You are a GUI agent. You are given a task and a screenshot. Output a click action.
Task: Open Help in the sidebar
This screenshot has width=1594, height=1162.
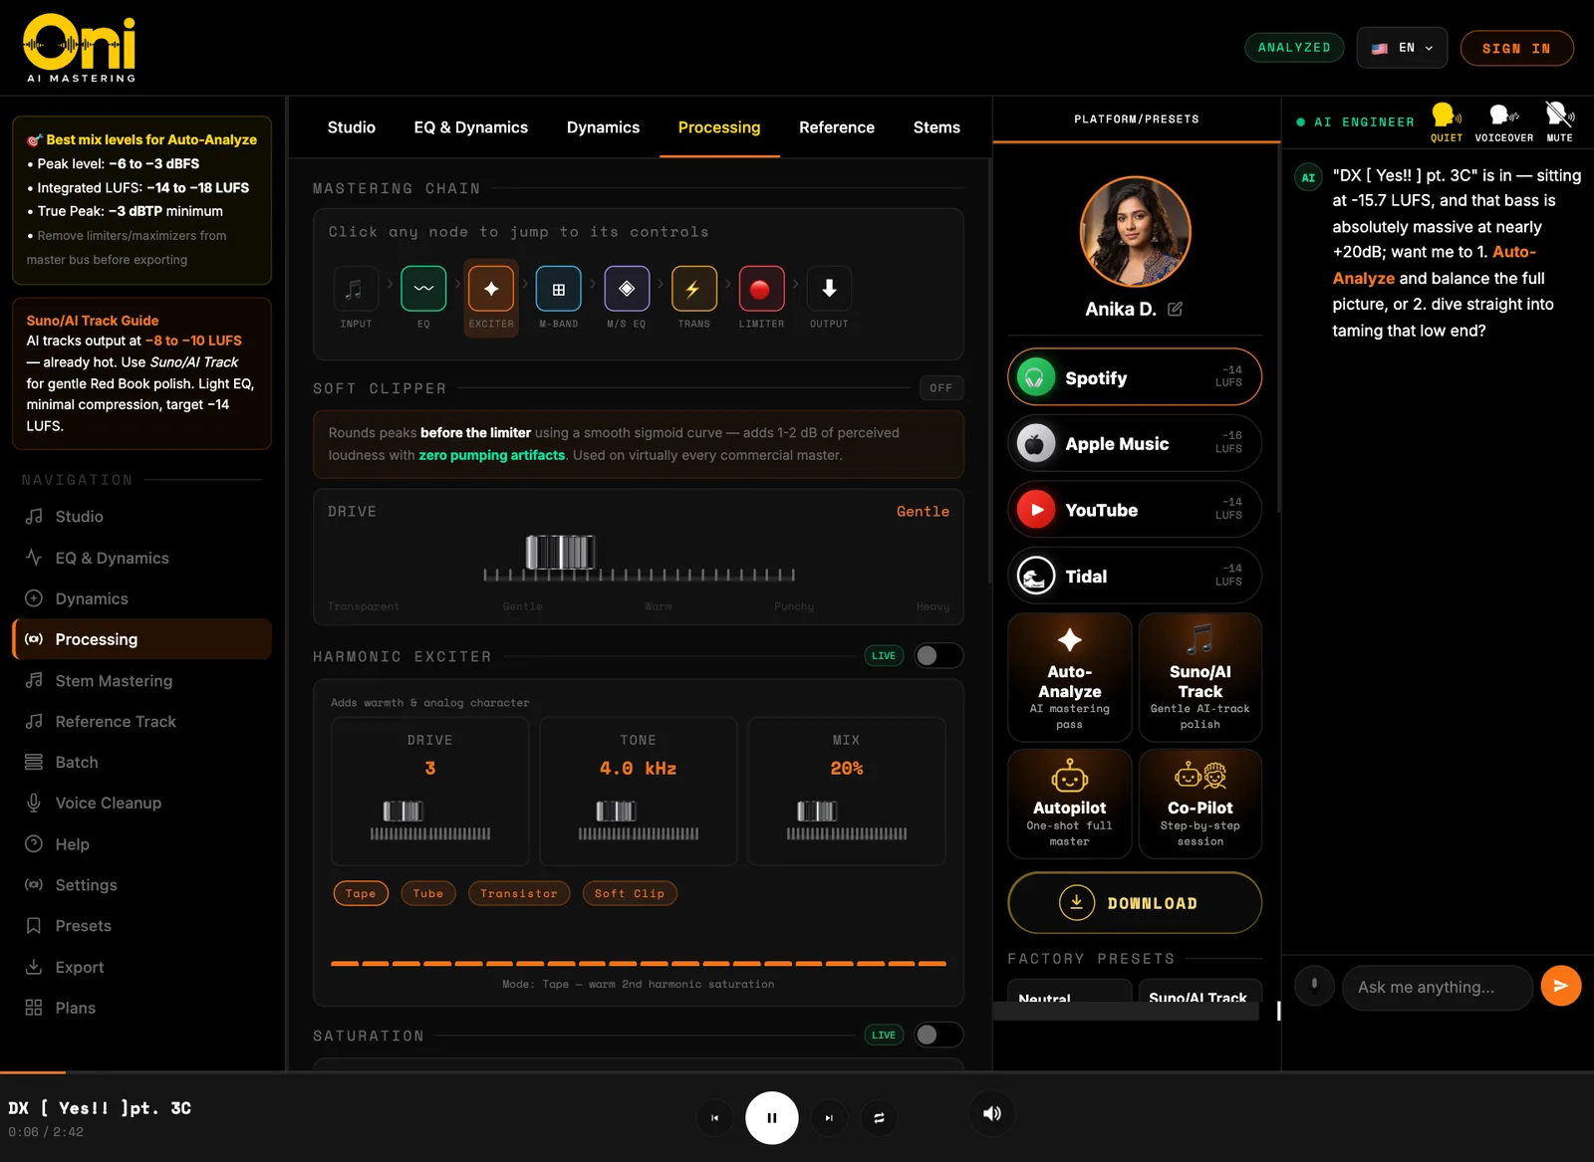pos(141,844)
